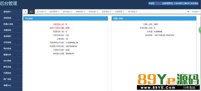This screenshot has height=91, width=201.
Task: Open the 推广系统 sidebar menu
Action: click(x=11, y=79)
